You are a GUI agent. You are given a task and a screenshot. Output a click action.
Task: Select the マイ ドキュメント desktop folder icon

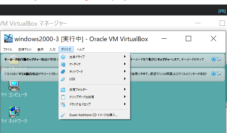[x=14, y=59]
